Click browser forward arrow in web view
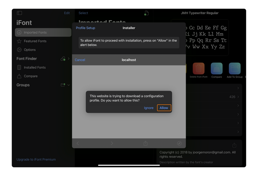 click(x=112, y=143)
